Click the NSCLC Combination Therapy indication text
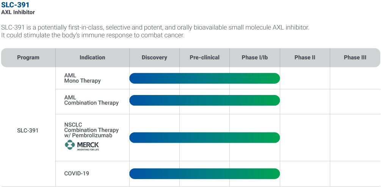 tap(91, 130)
